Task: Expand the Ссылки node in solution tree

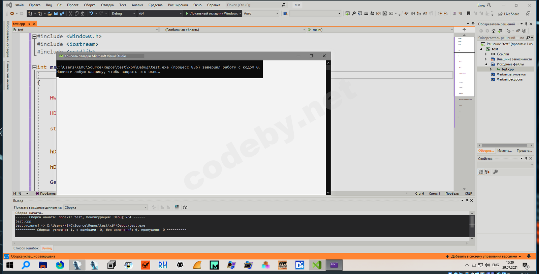Action: [486, 54]
